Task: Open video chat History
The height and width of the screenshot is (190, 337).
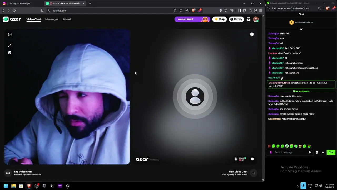Action: click(x=236, y=19)
